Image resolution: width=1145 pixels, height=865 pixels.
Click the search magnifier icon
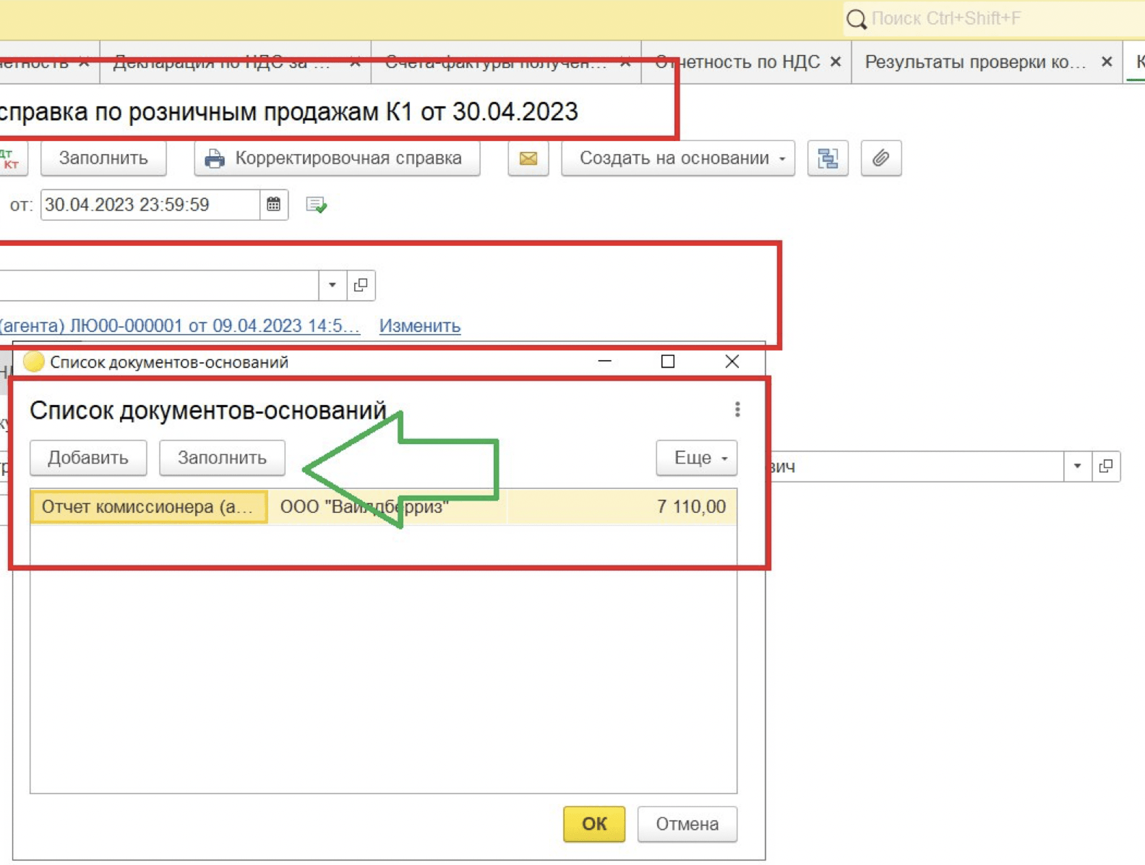click(857, 19)
